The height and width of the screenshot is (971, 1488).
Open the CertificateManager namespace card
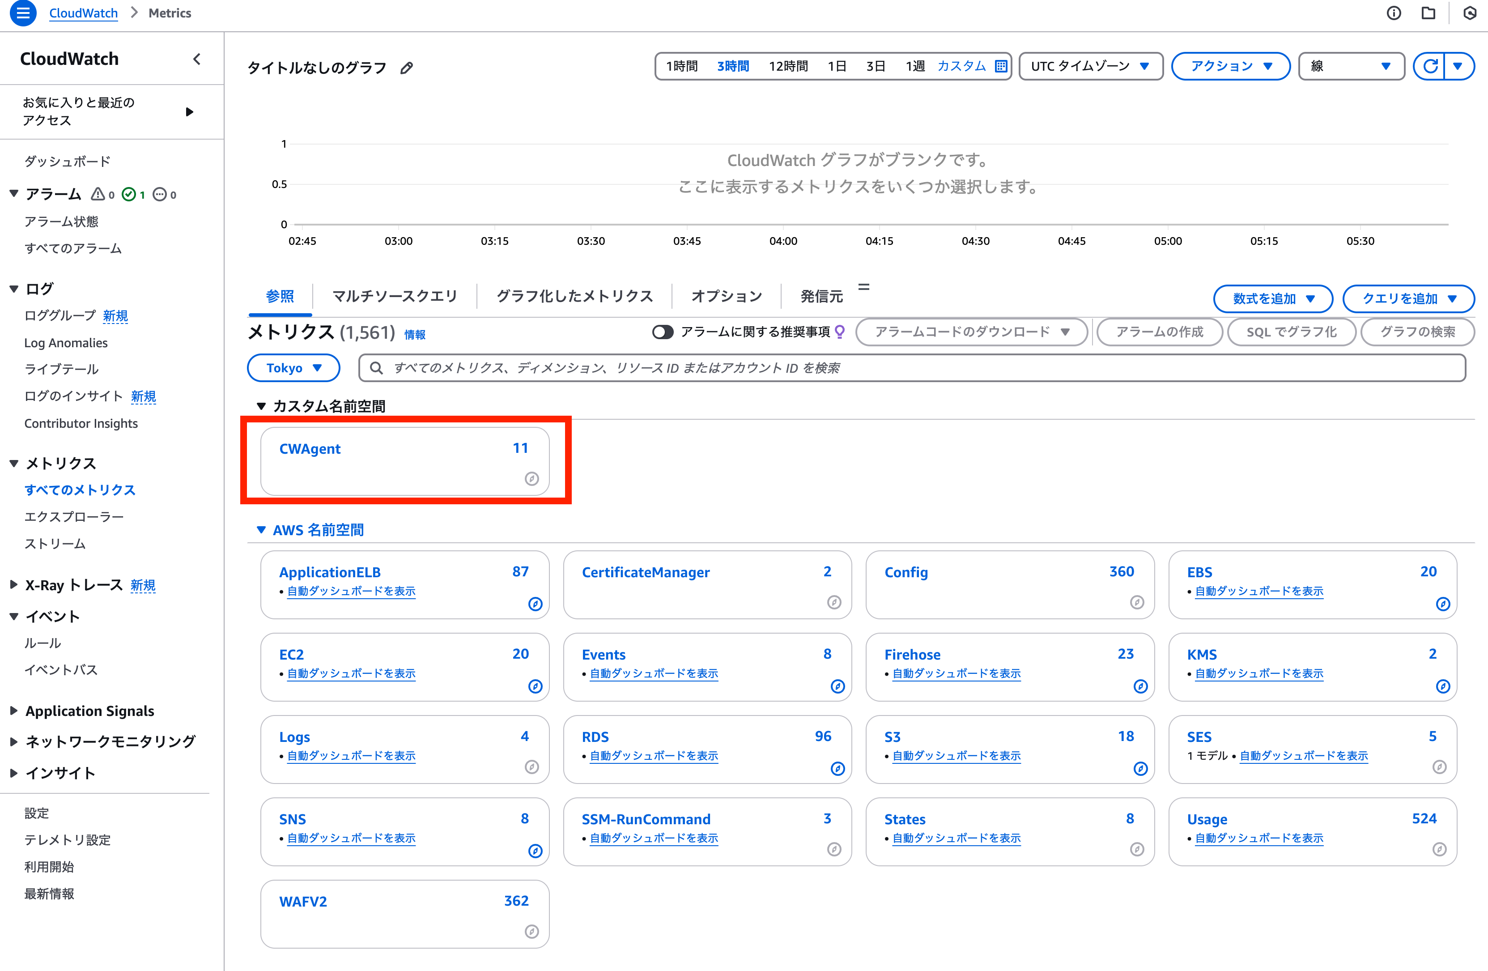707,584
